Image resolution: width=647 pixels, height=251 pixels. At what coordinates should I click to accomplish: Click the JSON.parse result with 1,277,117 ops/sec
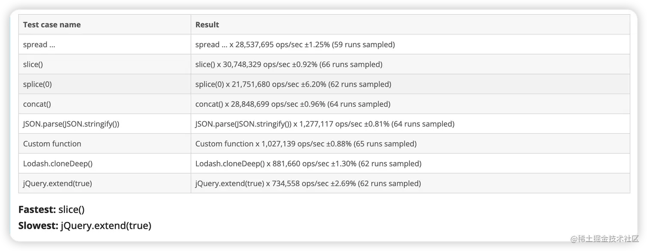[x=325, y=124]
